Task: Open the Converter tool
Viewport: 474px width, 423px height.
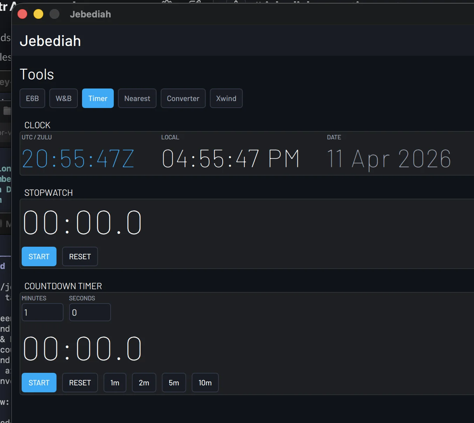Action: click(183, 98)
